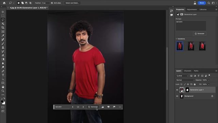The image size is (218, 123).
Task: Open the Comments panel icon
Action: [x=172, y=15]
